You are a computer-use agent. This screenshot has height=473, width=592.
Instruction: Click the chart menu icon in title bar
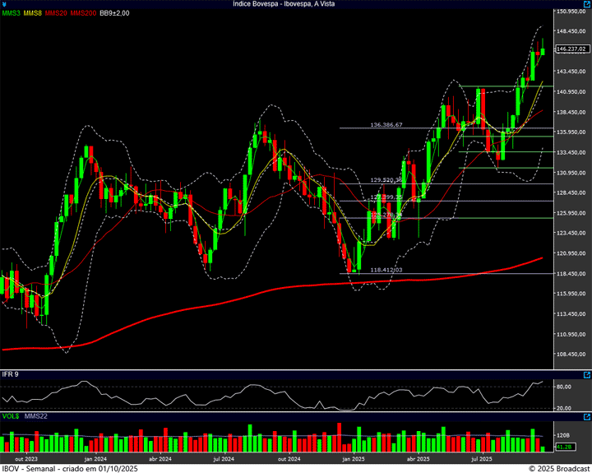coord(5,4)
